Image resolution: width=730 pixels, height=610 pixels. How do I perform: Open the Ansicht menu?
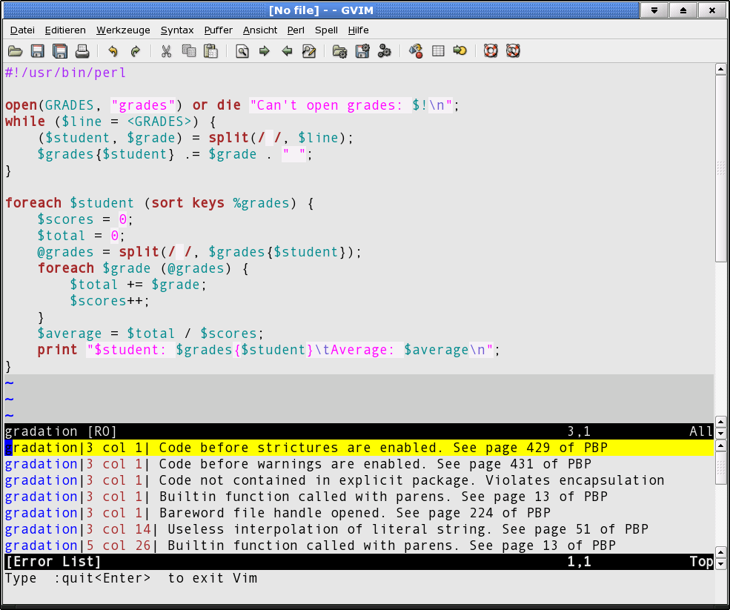tap(260, 30)
